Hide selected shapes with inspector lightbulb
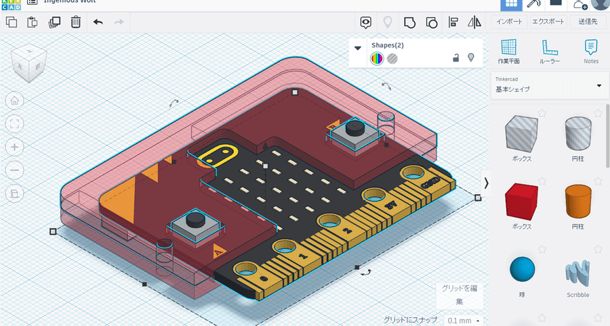Screen dimensions: 610x326 click(471, 57)
